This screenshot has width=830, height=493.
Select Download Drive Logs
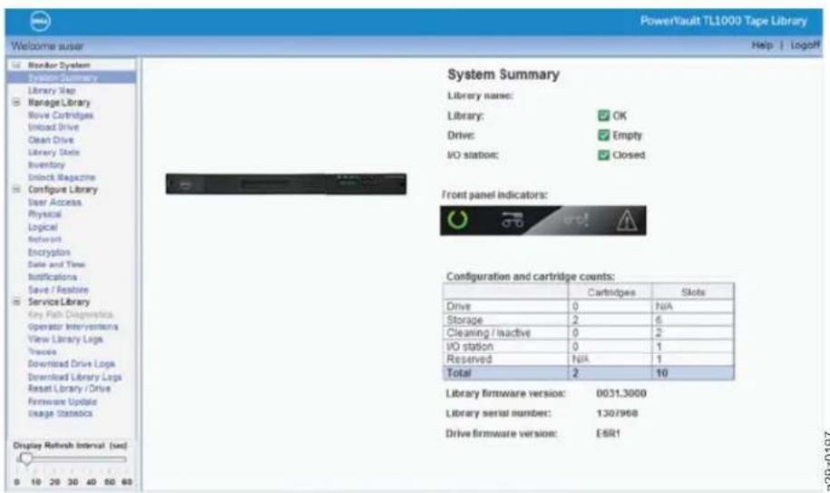click(72, 364)
